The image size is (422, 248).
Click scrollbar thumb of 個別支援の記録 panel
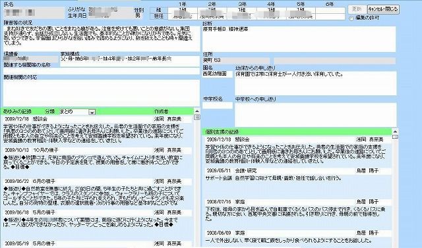395,137
